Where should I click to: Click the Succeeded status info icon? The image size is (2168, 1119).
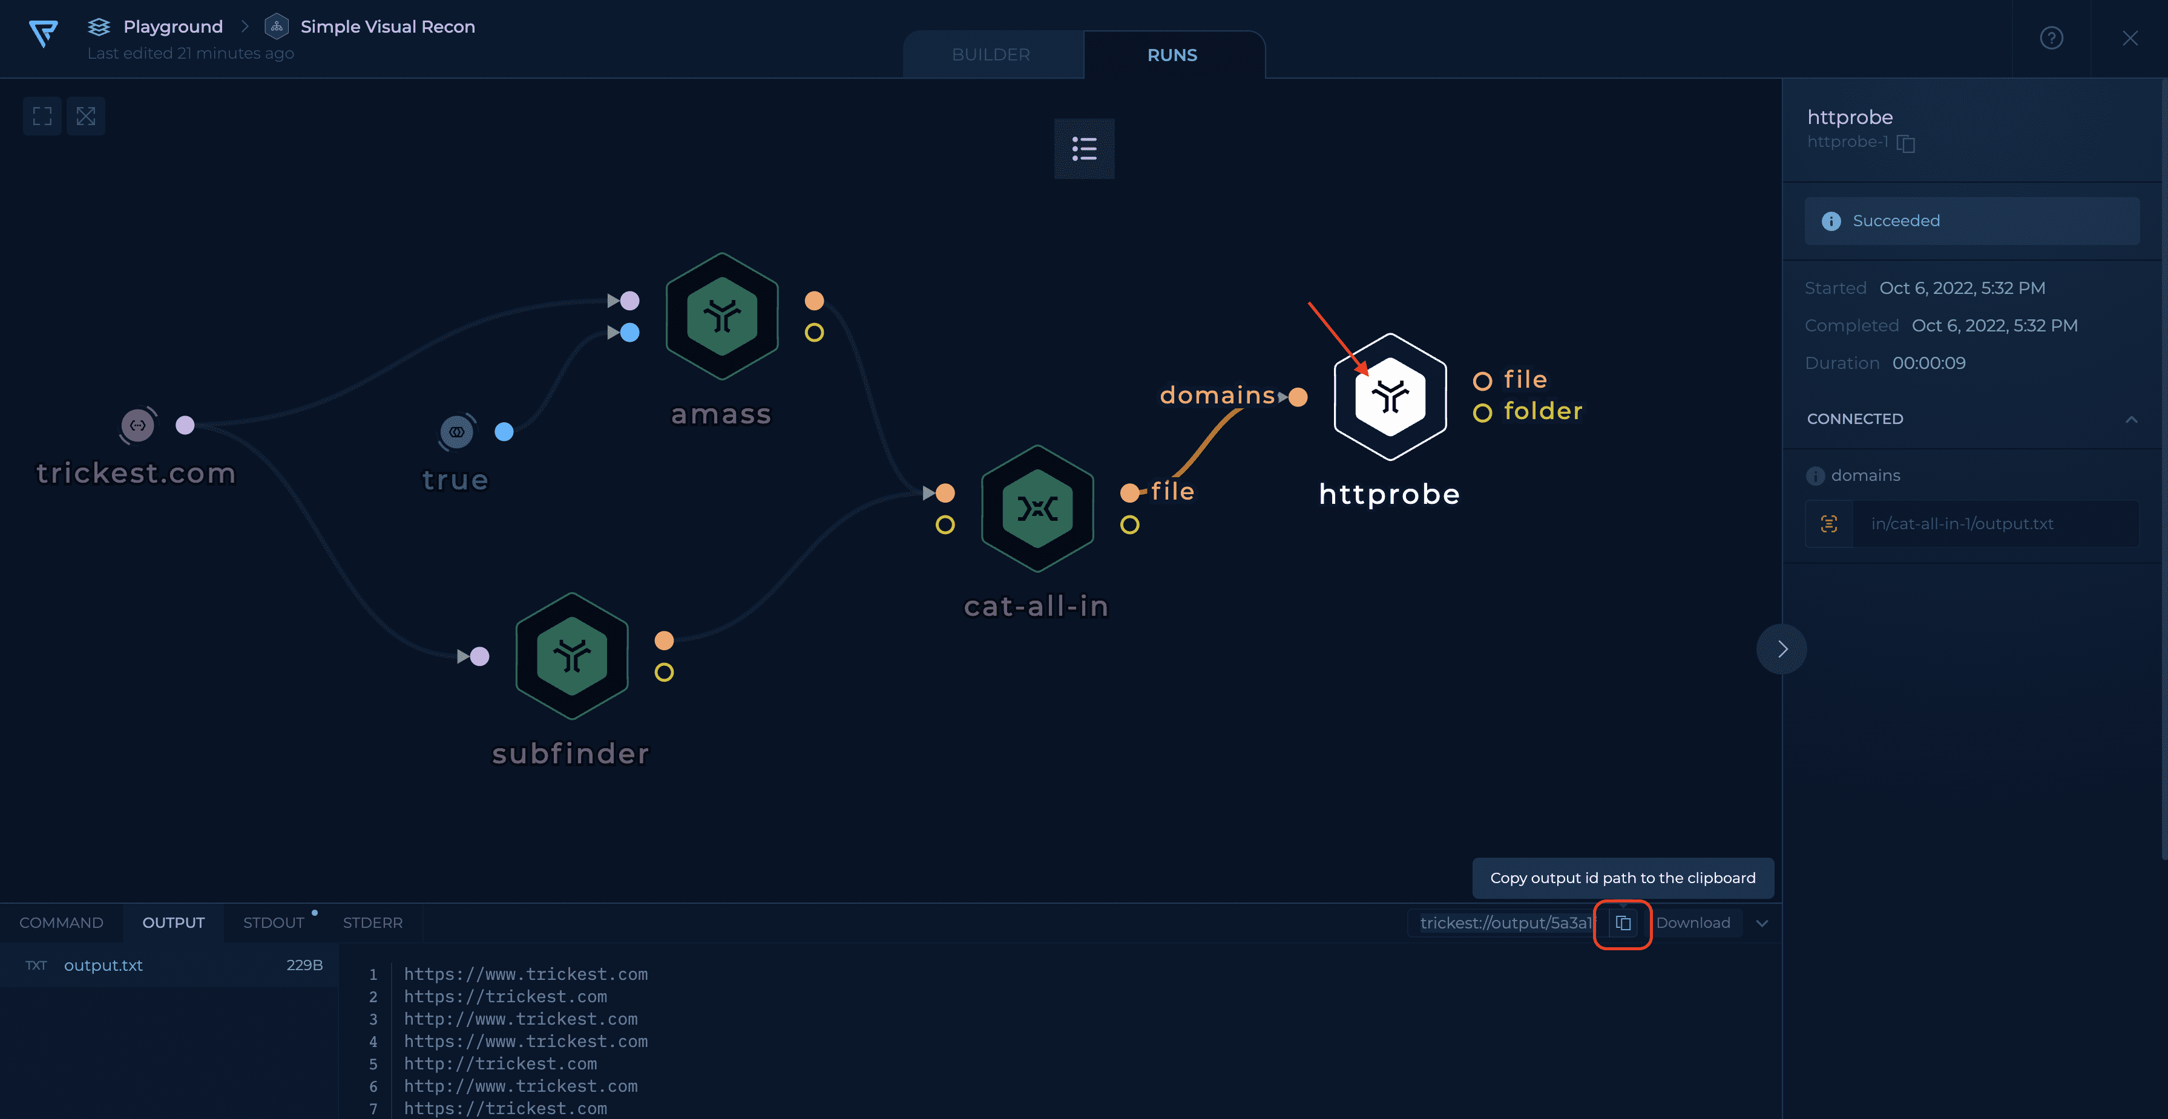tap(1831, 221)
